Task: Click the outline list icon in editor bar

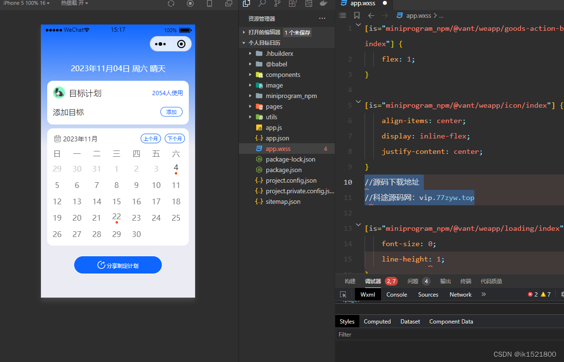Action: pos(342,15)
